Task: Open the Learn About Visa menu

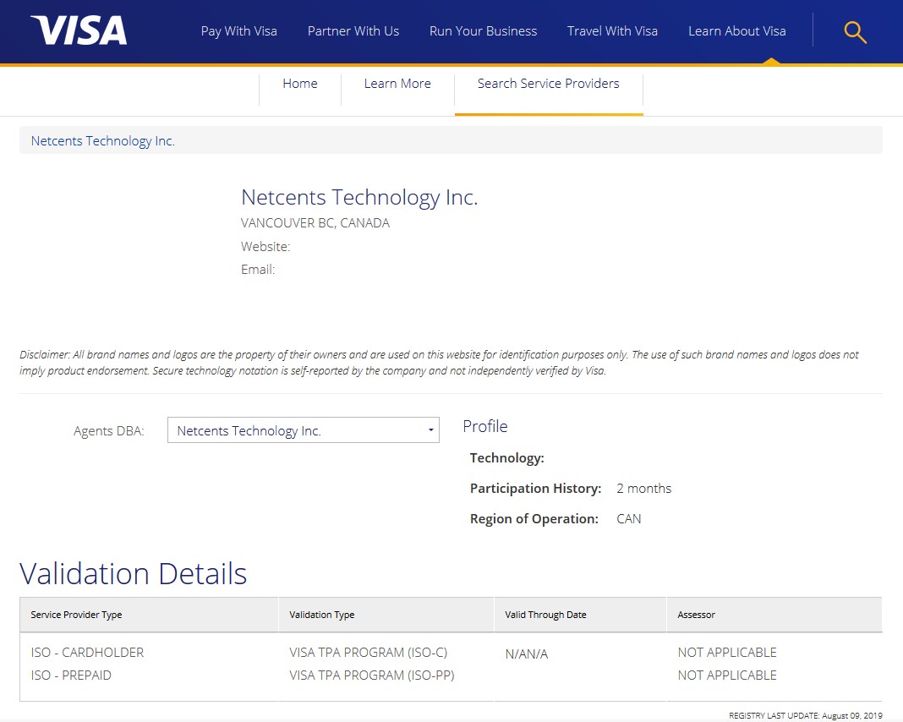Action: click(x=736, y=31)
